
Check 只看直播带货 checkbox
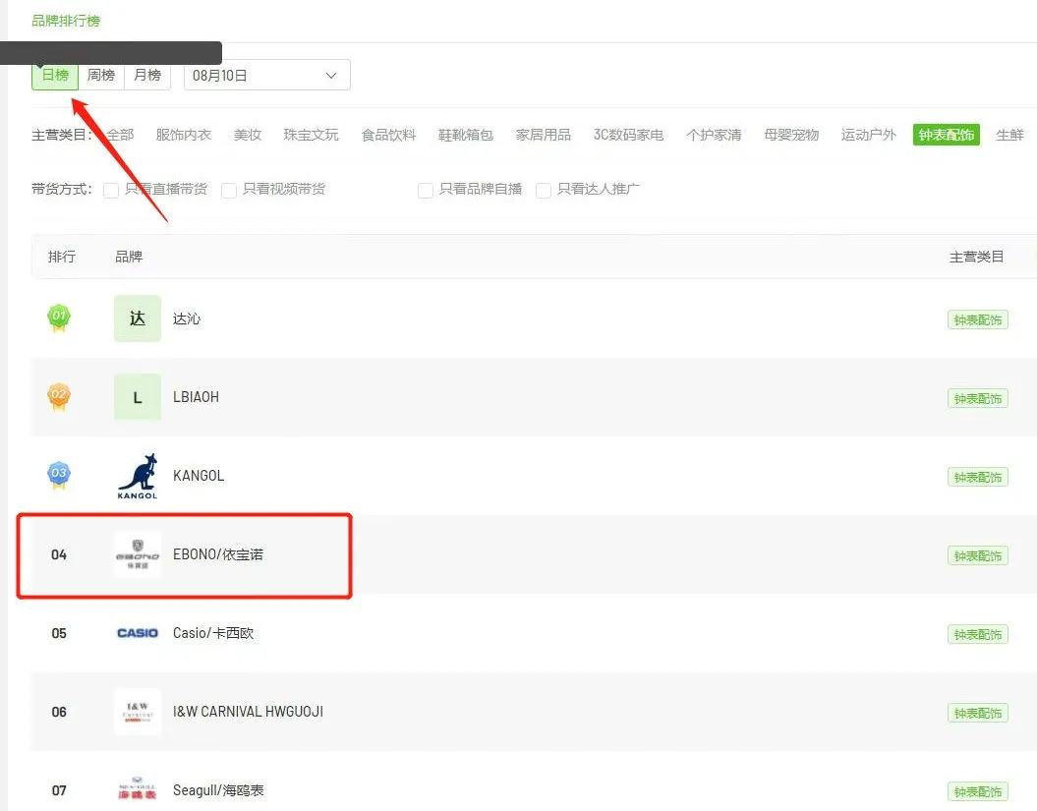(x=111, y=191)
